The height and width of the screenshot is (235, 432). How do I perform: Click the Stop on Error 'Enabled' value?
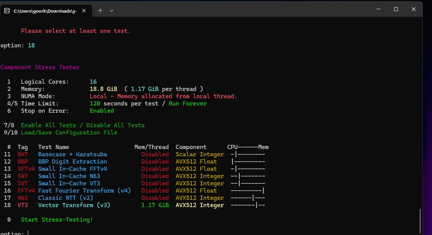[x=102, y=111]
